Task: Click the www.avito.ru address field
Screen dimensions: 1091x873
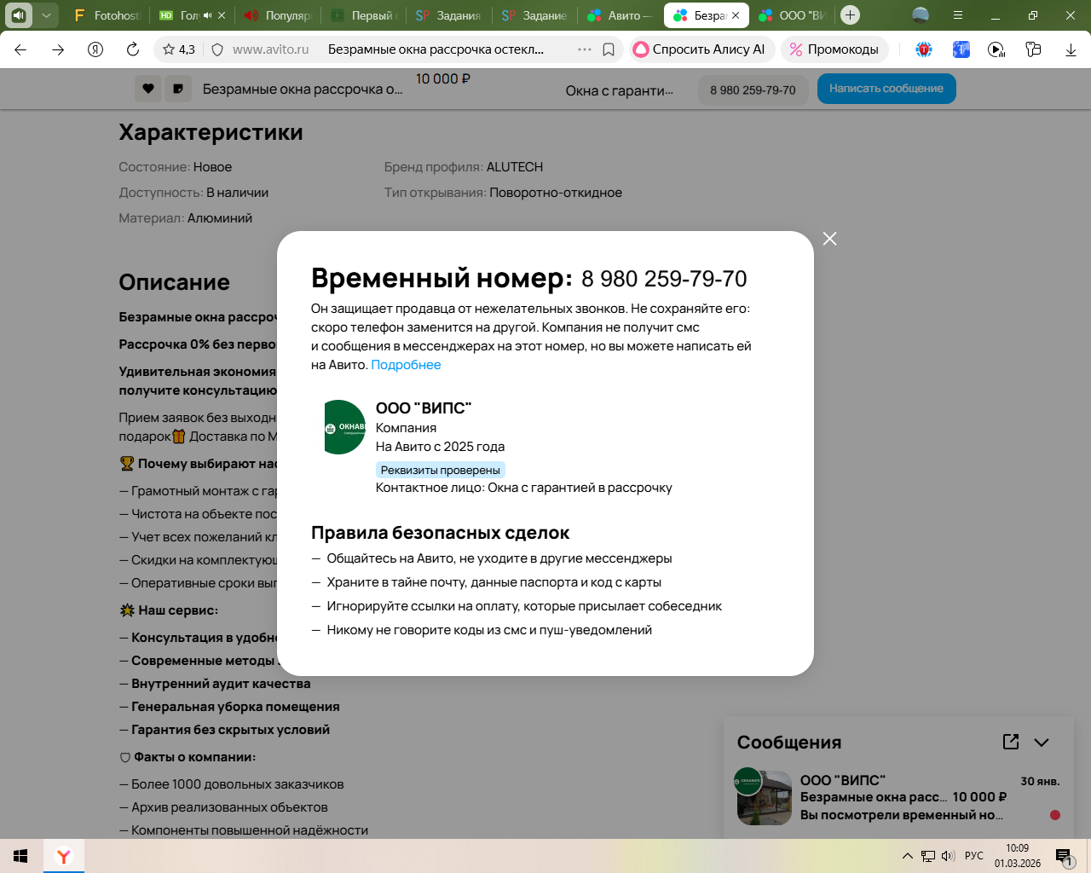Action: click(x=271, y=49)
